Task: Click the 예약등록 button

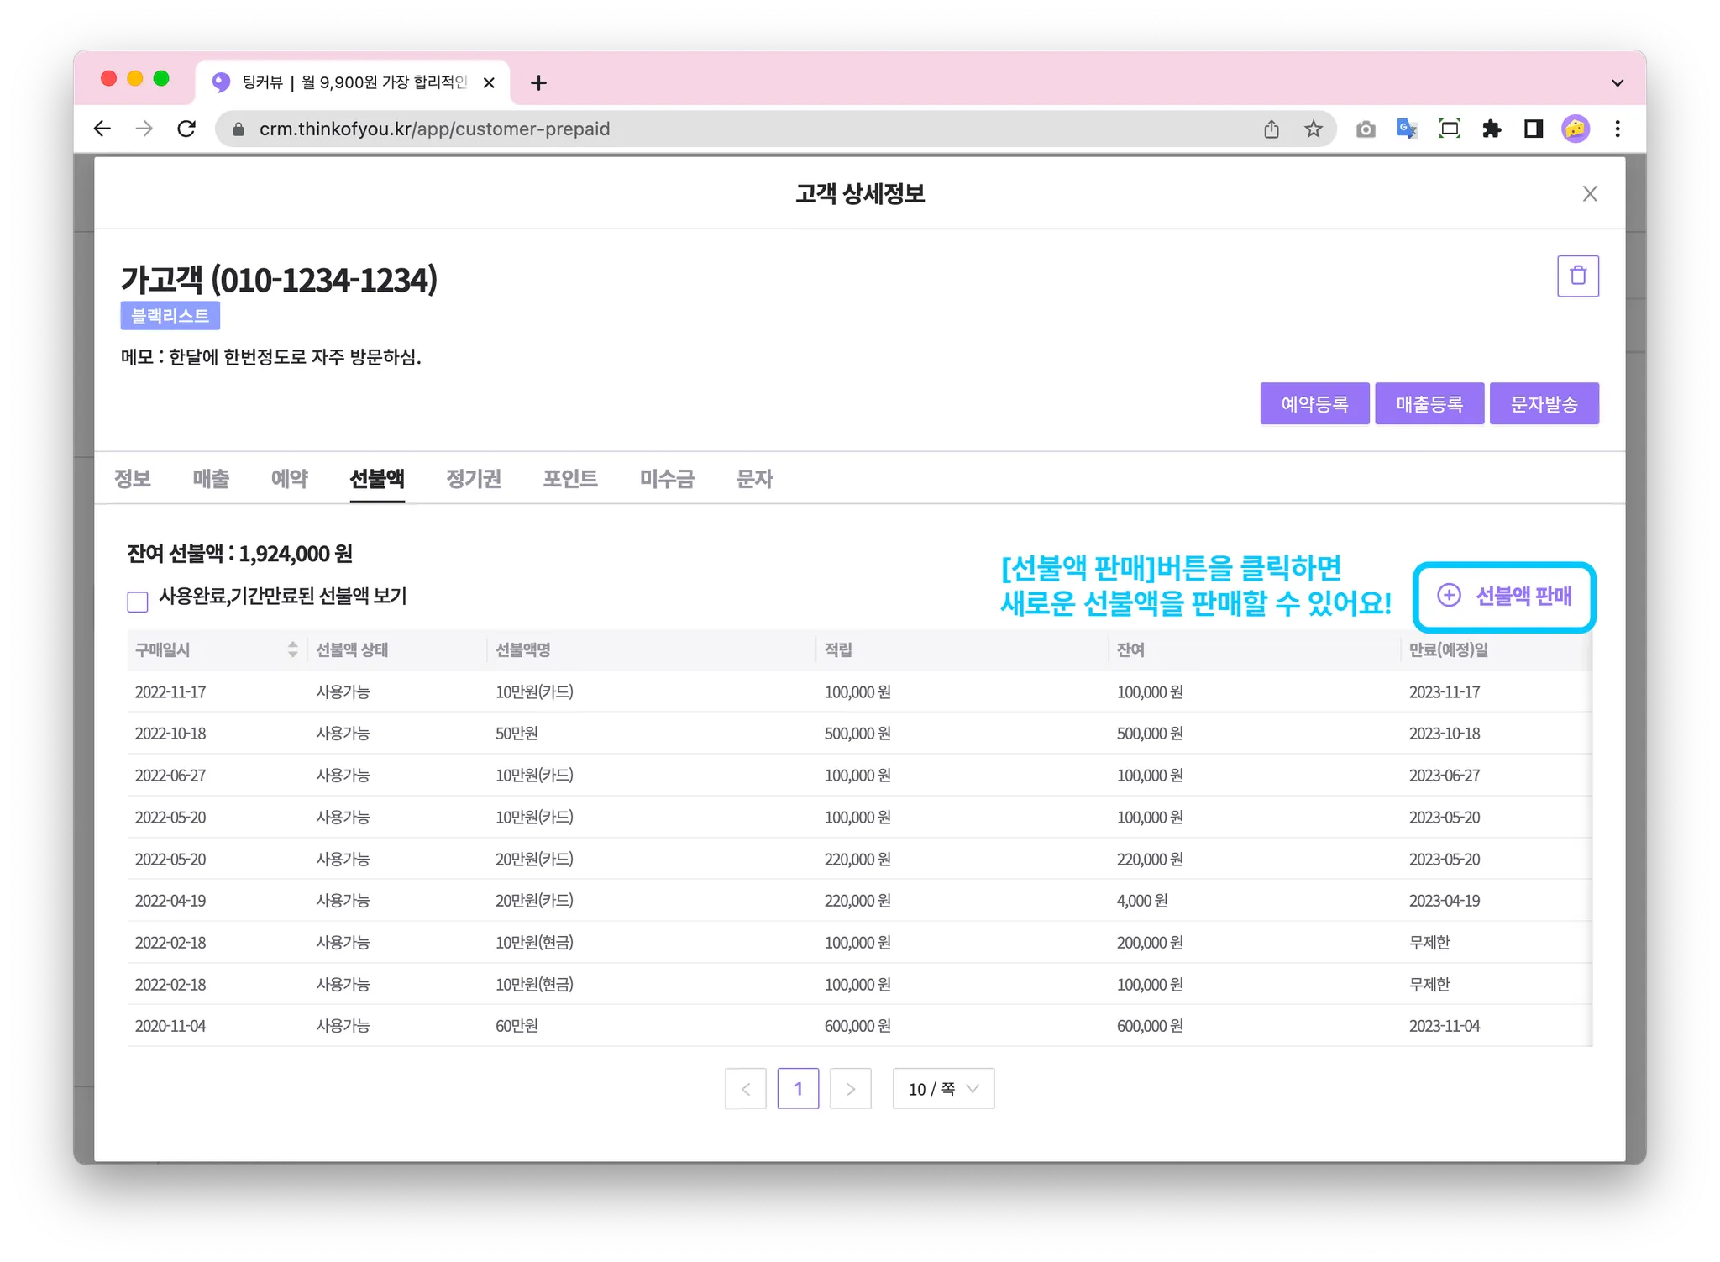Action: tap(1314, 404)
